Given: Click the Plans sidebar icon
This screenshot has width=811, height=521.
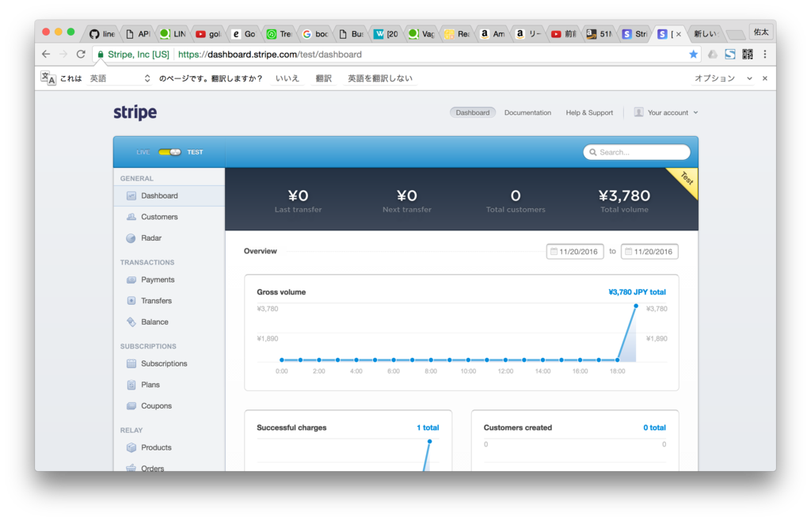Looking at the screenshot, I should coord(131,385).
